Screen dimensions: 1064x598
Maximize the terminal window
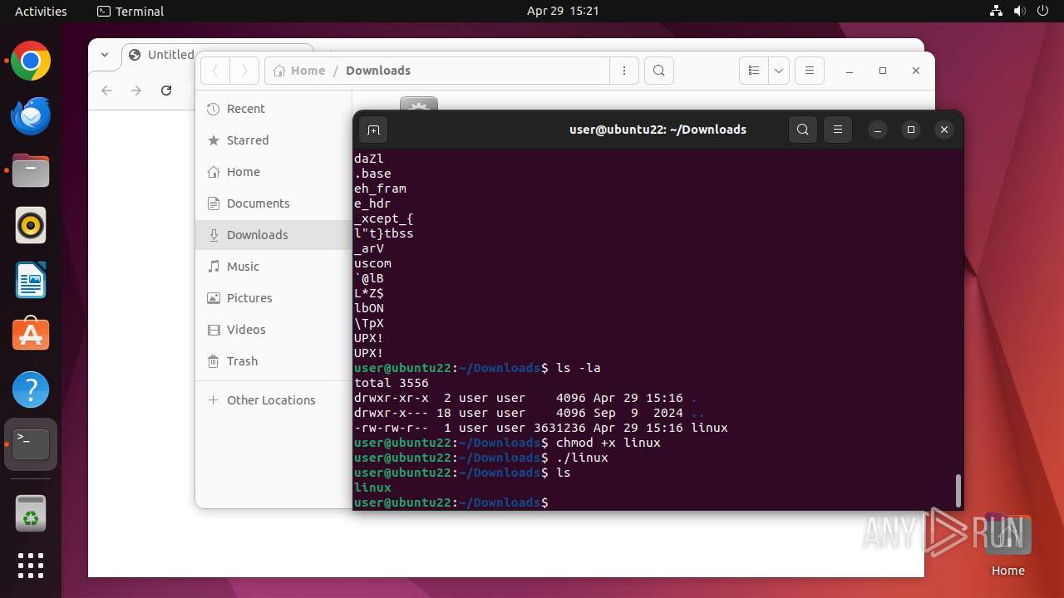click(x=911, y=130)
